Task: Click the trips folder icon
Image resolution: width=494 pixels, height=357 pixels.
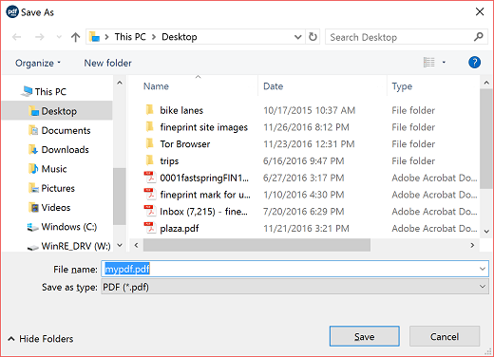Action: coord(150,160)
